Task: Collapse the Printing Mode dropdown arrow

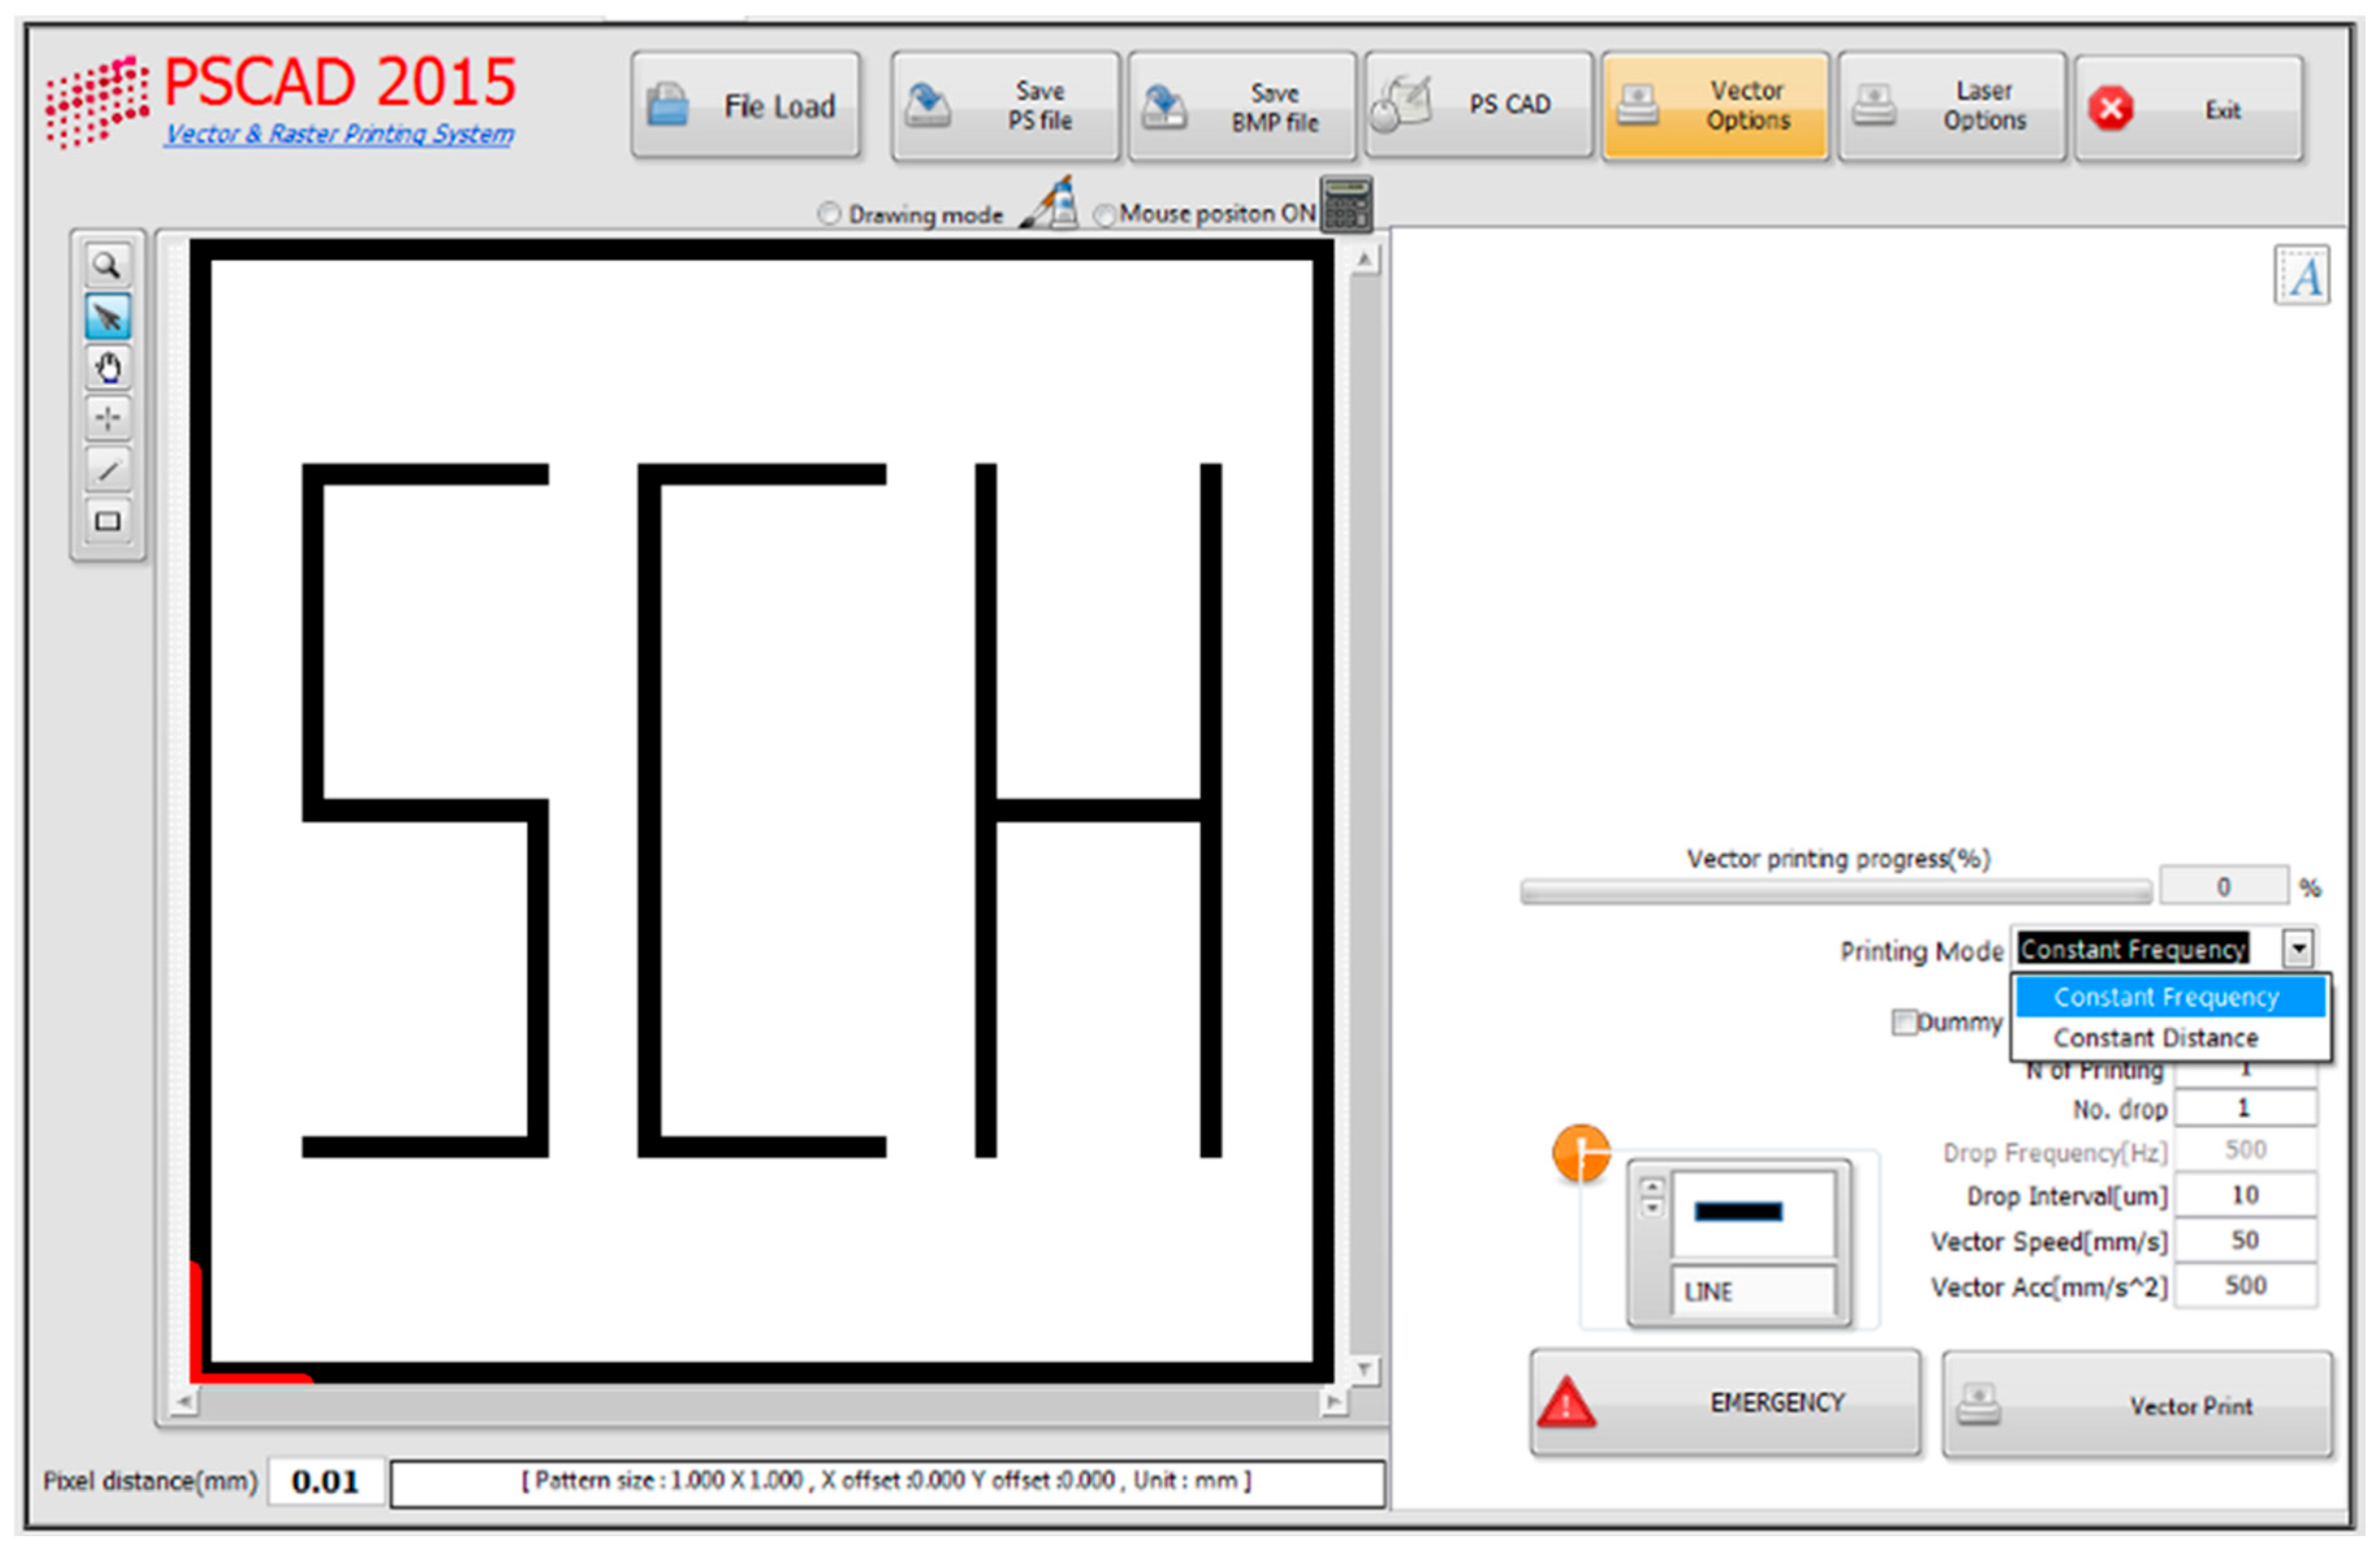Action: pos(2298,948)
